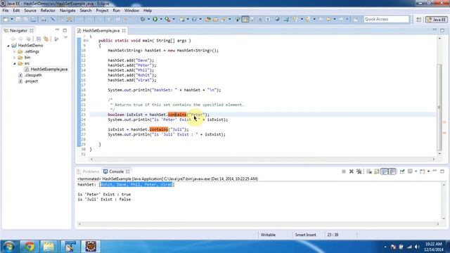Click the Debug bug icon
The image size is (450, 253).
point(142,19)
